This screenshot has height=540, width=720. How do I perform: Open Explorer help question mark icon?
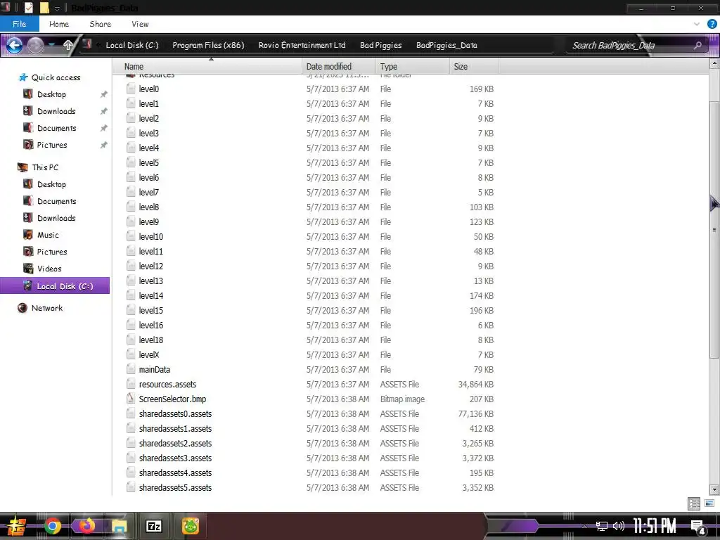712,24
